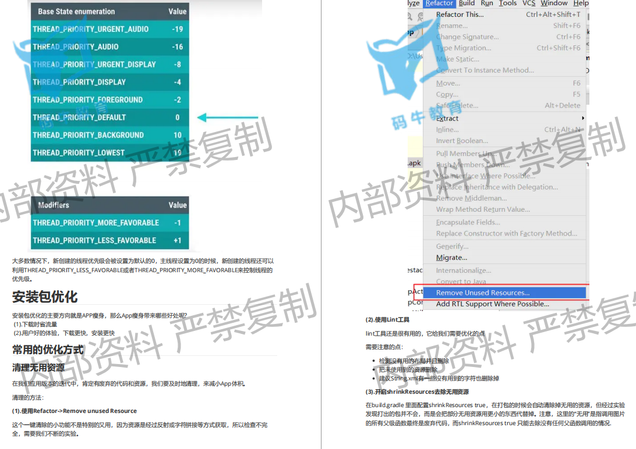Image resolution: width=636 pixels, height=449 pixels.
Task: Click the Base State enumeration table header
Action: pos(110,12)
